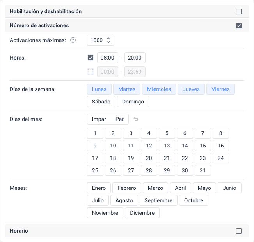Click the help icon beside Activaciones máximas

[73, 40]
